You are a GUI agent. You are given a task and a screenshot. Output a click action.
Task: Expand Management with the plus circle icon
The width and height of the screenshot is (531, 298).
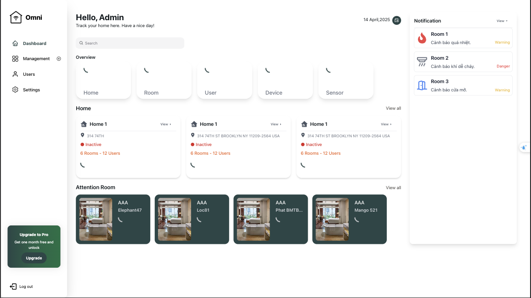click(x=59, y=59)
